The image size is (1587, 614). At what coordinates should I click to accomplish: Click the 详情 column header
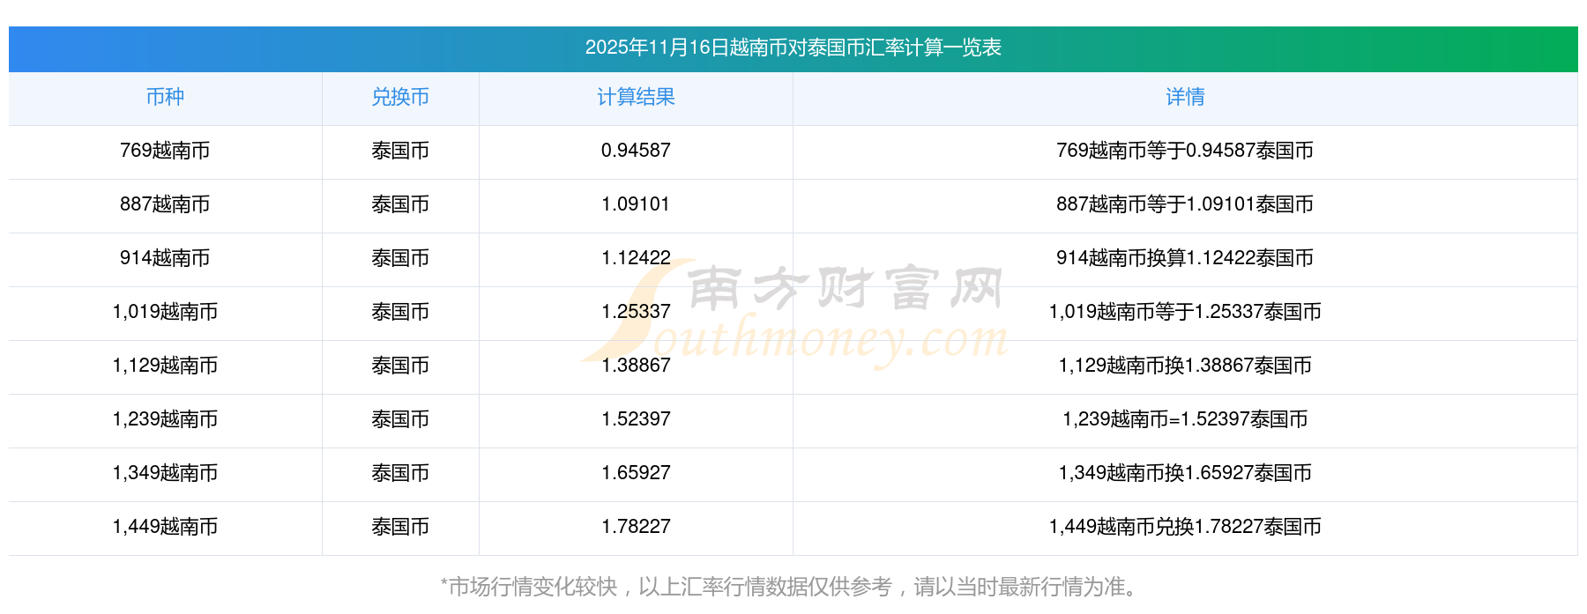click(1185, 98)
